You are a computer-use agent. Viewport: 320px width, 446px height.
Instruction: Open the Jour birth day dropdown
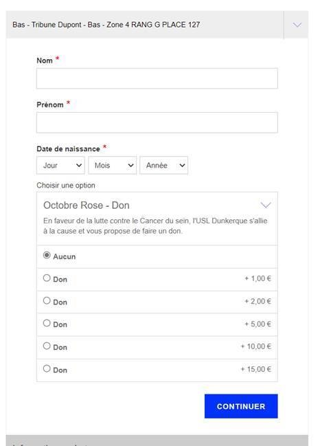[60, 165]
